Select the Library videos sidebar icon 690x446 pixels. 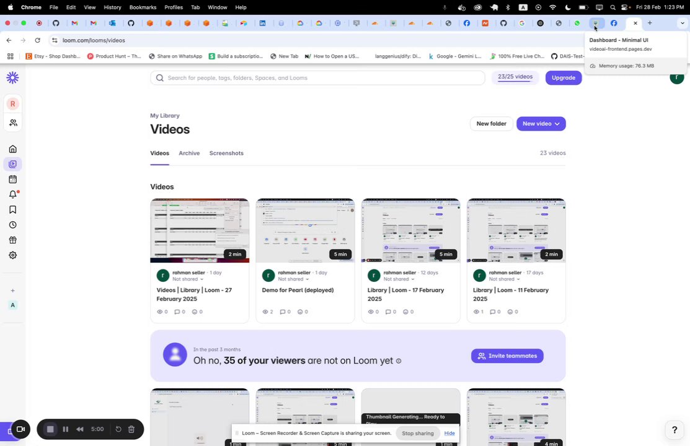13,164
